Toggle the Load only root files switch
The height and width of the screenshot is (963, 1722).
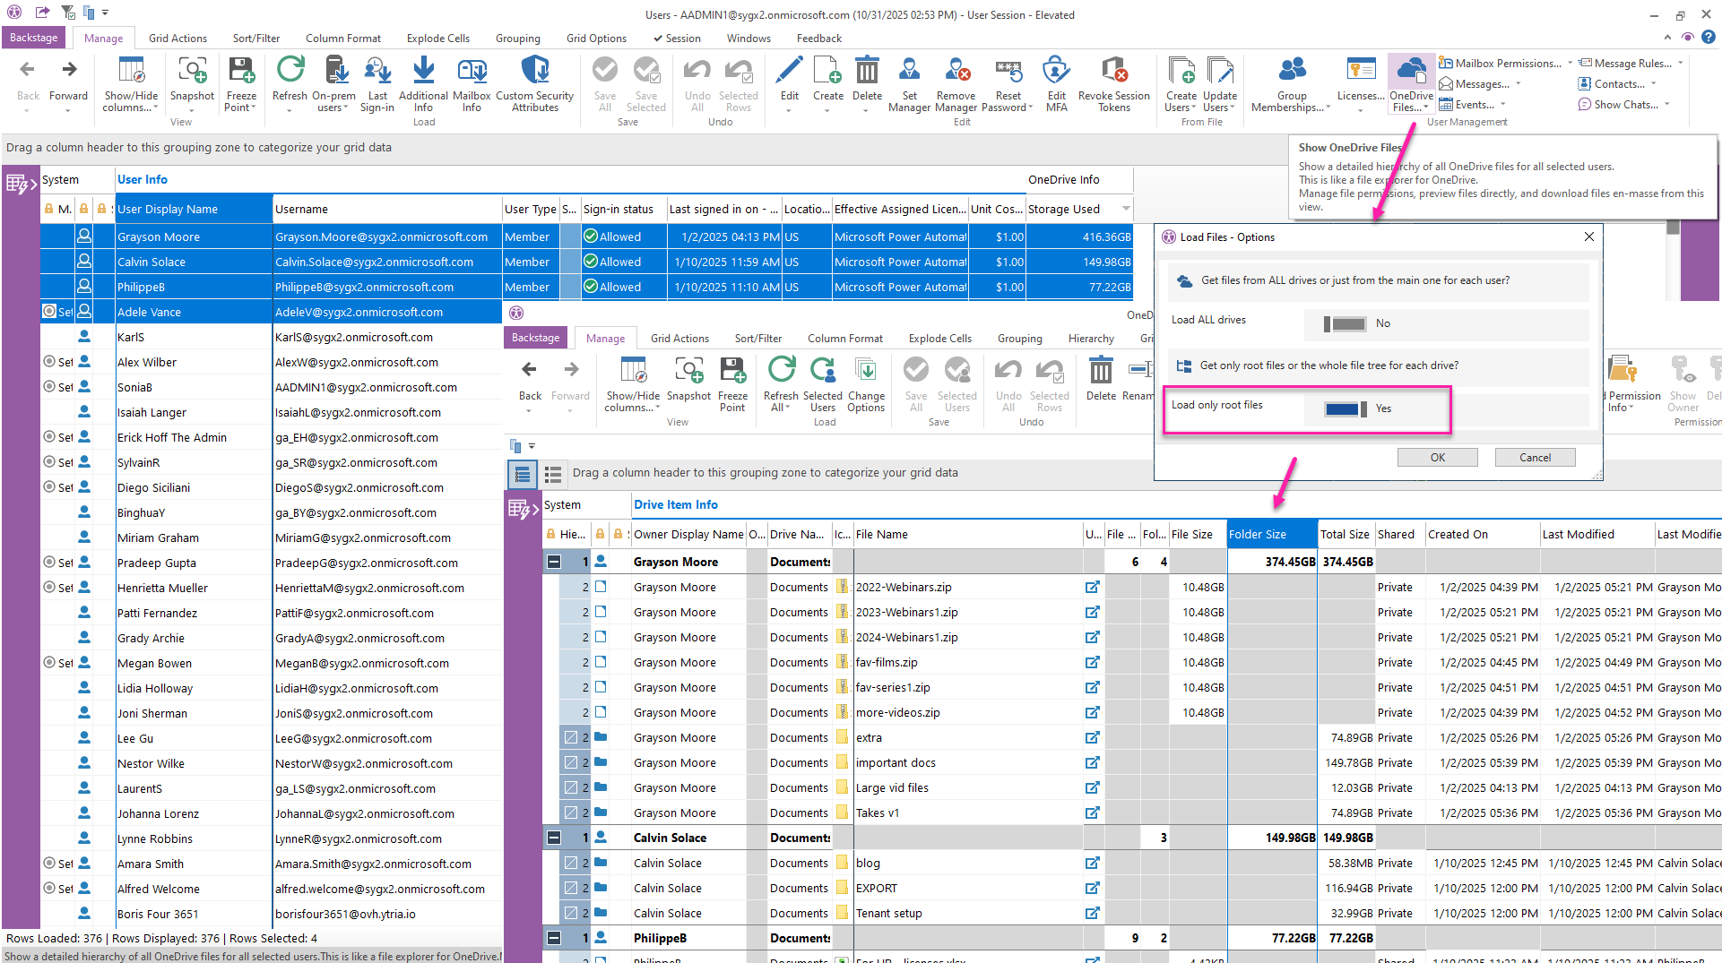1345,409
